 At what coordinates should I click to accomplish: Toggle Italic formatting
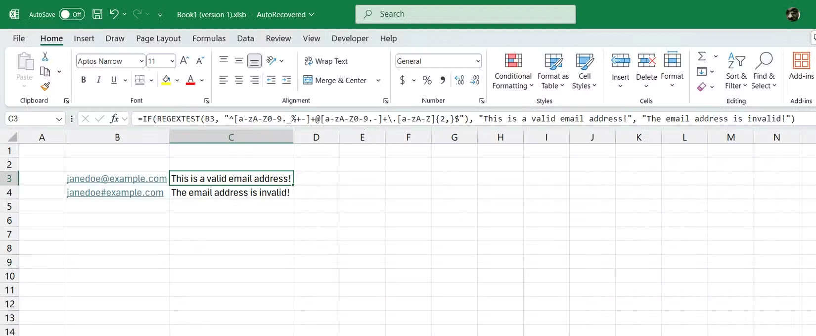(x=98, y=80)
